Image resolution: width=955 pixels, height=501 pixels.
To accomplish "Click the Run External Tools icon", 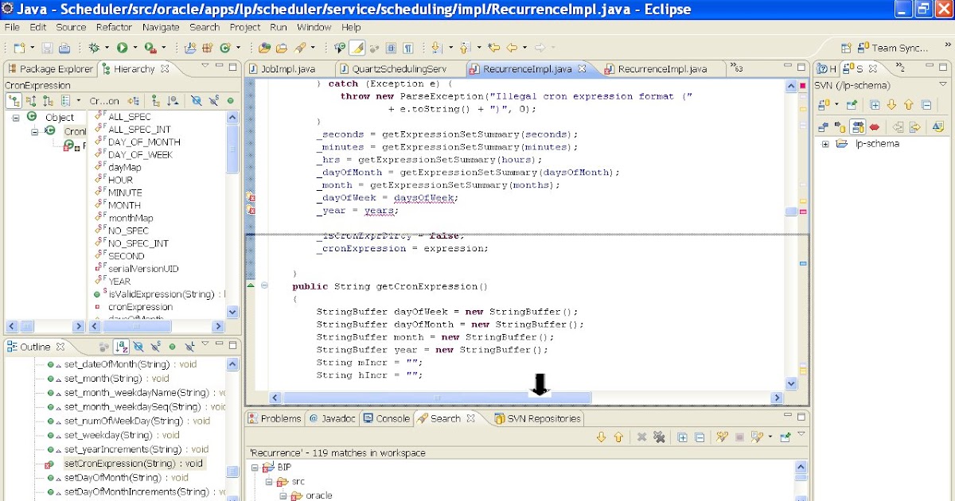I will tap(150, 49).
